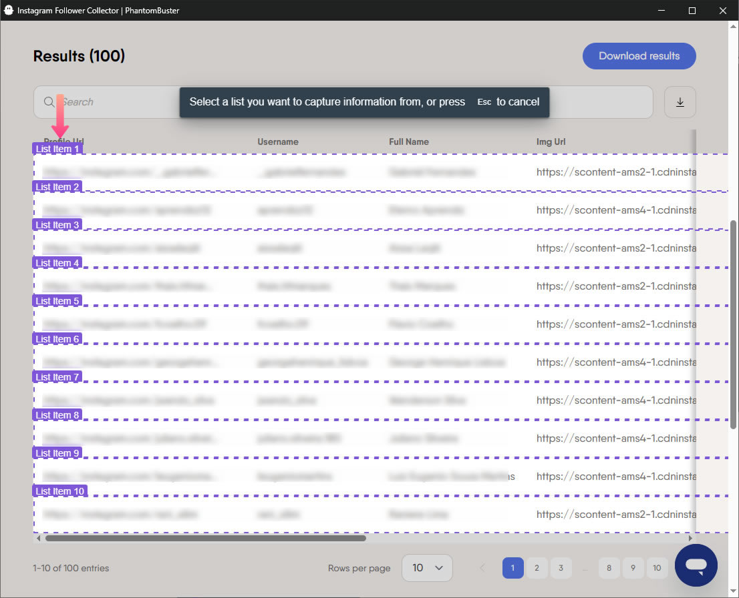The height and width of the screenshot is (598, 739).
Task: Click the search magnifier icon
Action: coord(49,101)
